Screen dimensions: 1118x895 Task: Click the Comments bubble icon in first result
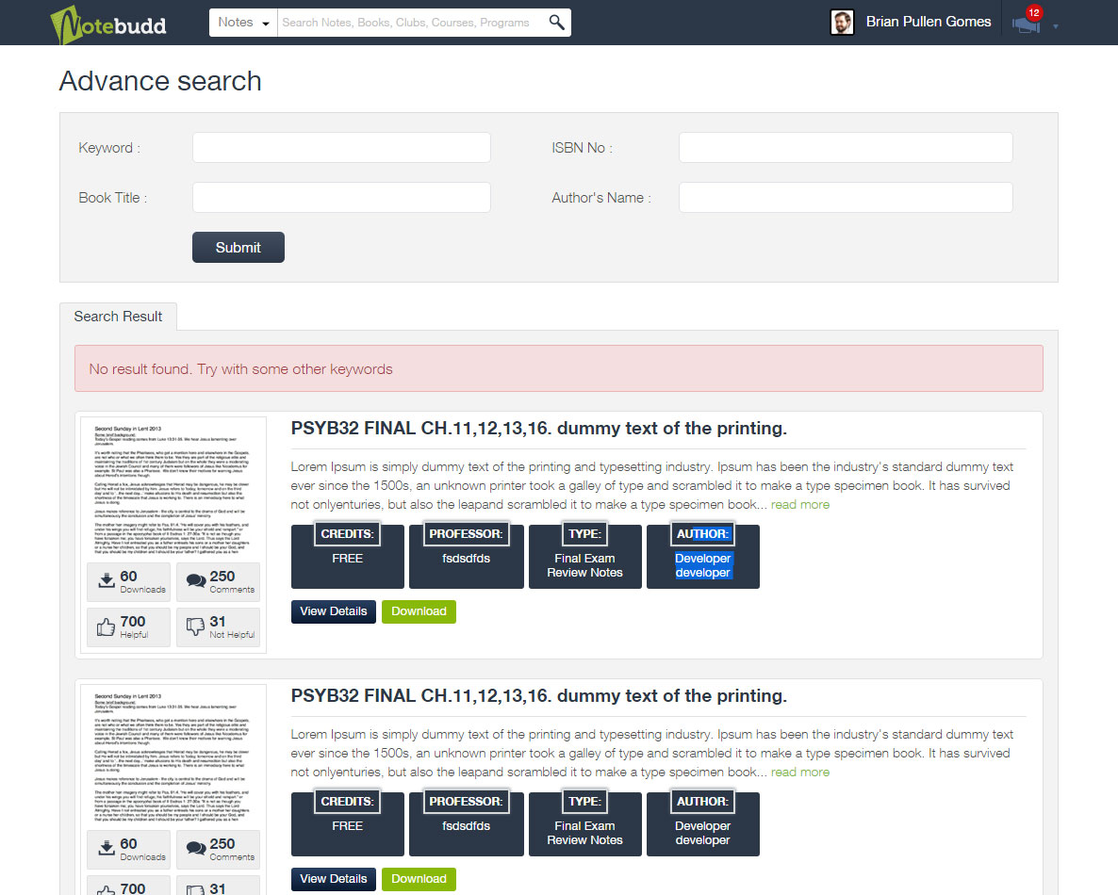pos(196,581)
